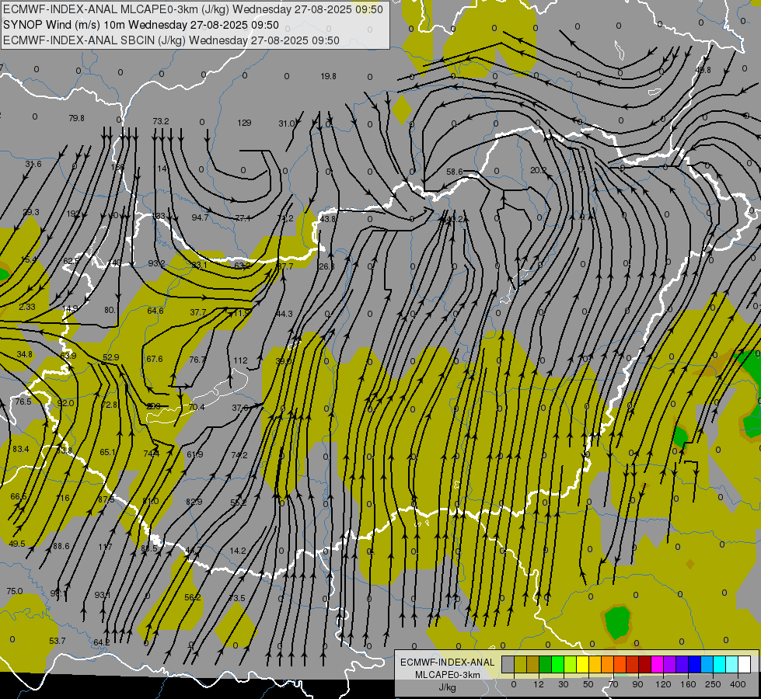
Task: Click the SBCIN header line
Action: (x=171, y=40)
